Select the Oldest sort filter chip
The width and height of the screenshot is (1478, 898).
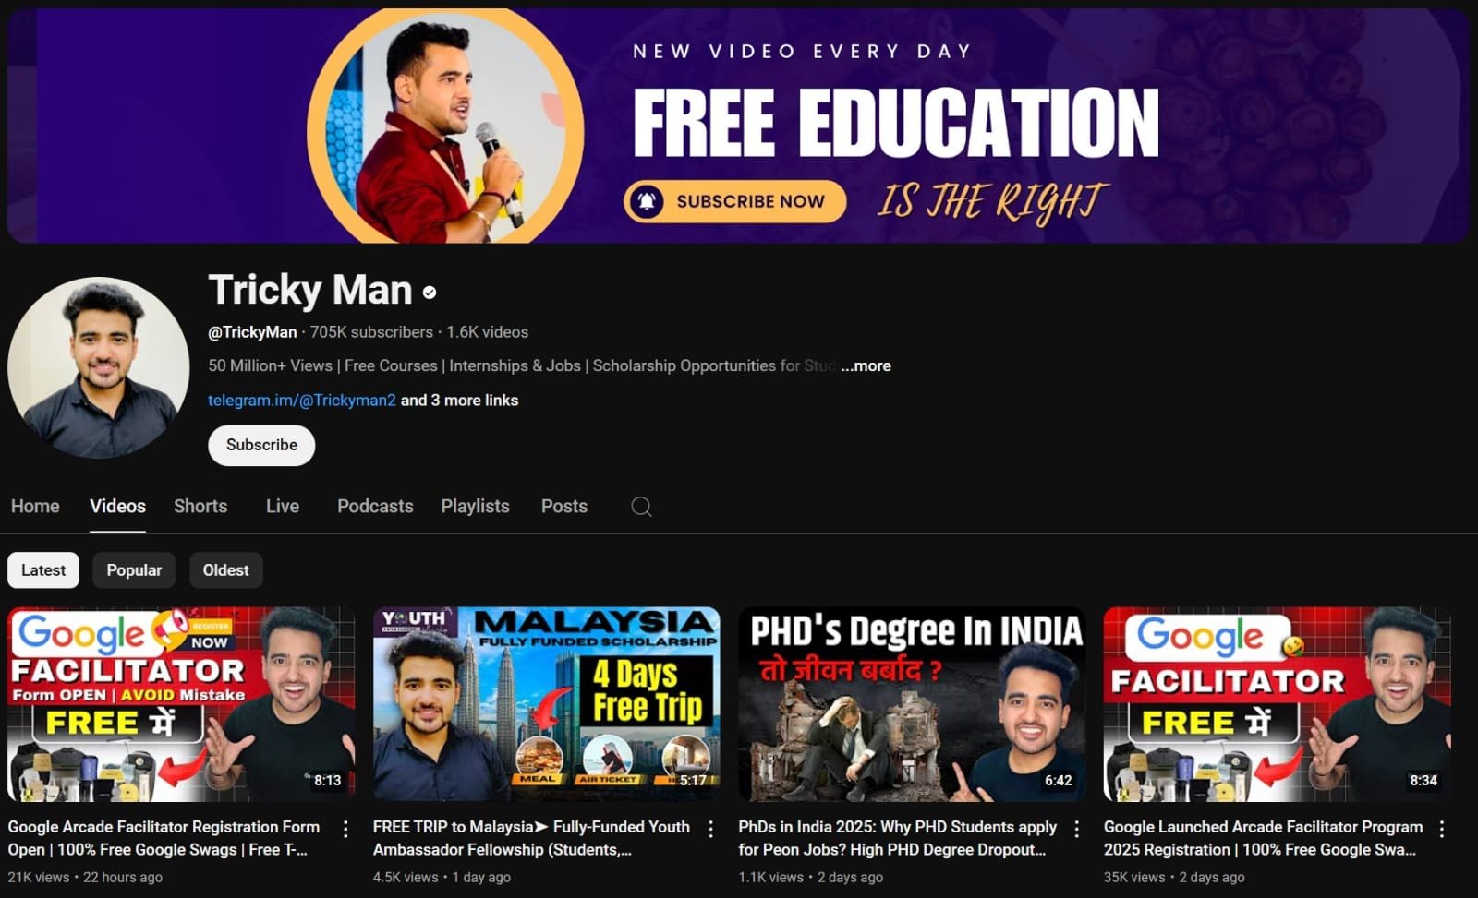click(225, 570)
